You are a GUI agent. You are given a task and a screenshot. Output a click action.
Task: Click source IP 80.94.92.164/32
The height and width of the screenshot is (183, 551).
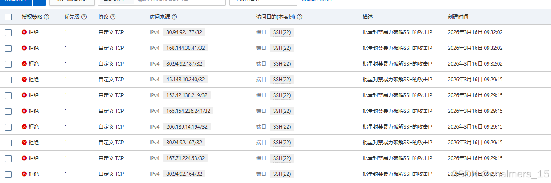[x=185, y=174]
